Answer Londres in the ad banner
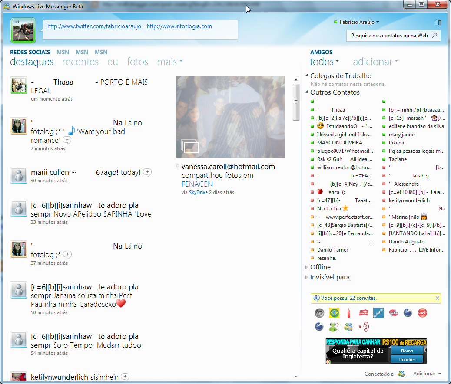The image size is (451, 384). point(407,359)
